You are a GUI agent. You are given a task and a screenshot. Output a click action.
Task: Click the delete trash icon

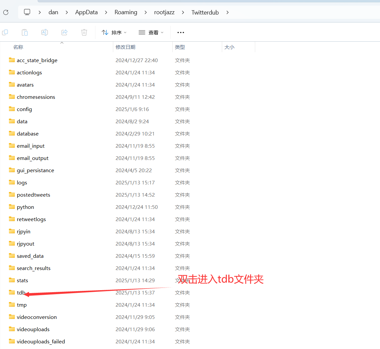pos(84,32)
